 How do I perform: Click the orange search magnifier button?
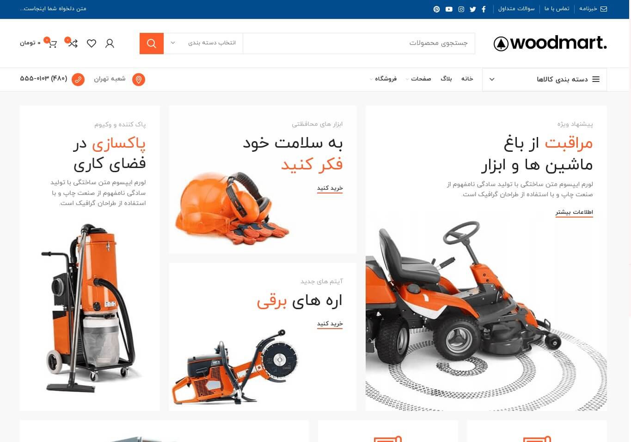(x=152, y=44)
